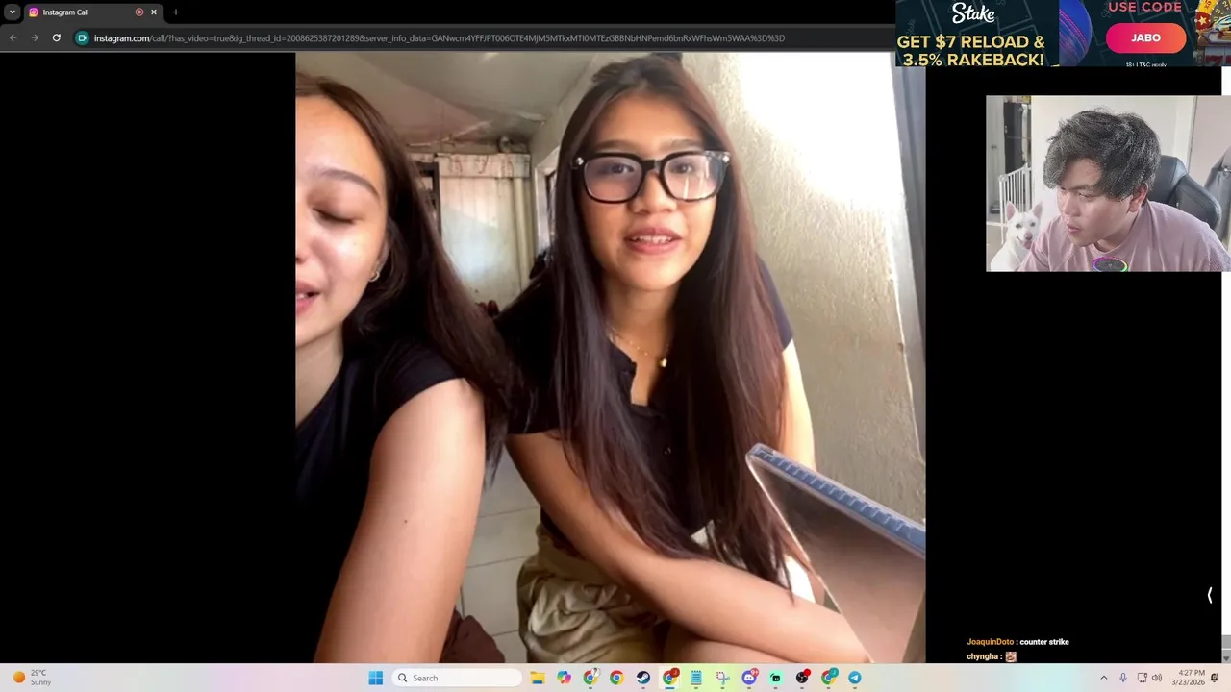Click the Instagram call video feed
This screenshot has height=692, width=1231.
tap(611, 358)
